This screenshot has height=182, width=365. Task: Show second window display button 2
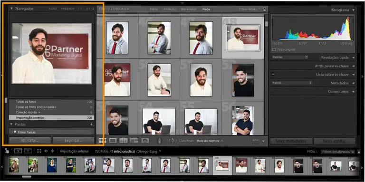click(x=28, y=151)
